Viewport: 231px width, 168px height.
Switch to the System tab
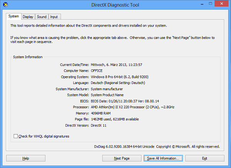pos(13,16)
